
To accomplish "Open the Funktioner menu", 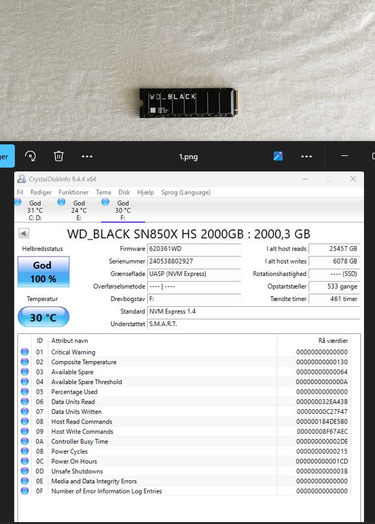I will point(74,192).
